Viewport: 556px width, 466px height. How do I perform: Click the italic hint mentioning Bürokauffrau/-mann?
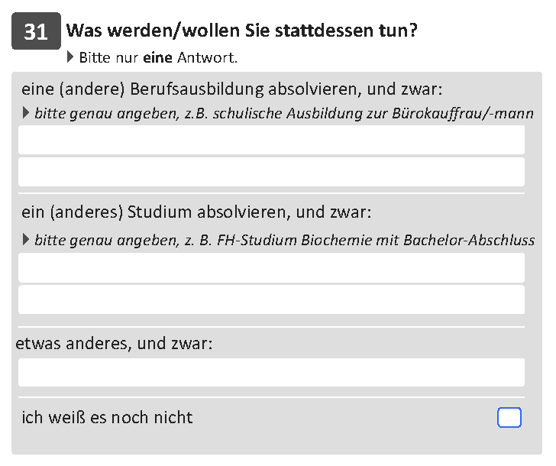tap(284, 114)
